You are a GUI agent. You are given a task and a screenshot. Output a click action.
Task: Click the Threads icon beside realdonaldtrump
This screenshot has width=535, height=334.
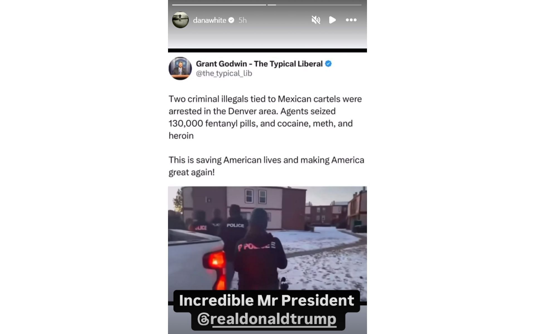[x=203, y=319]
